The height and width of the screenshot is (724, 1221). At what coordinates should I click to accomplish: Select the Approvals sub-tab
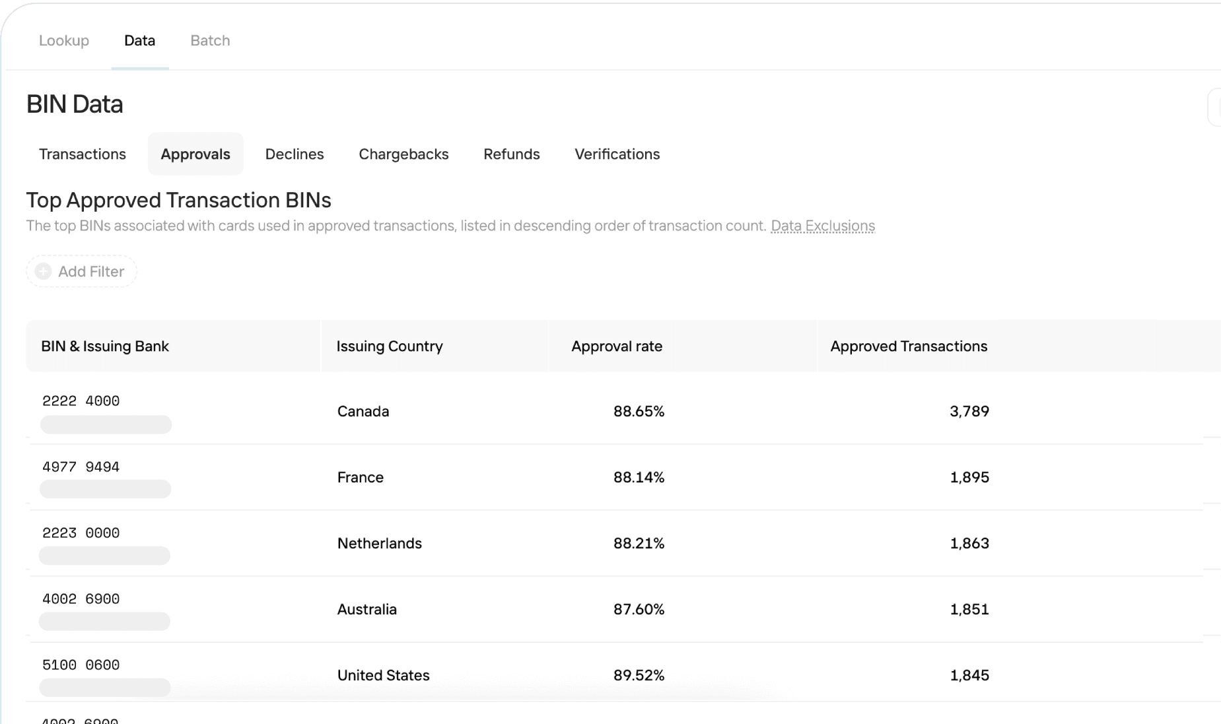(x=195, y=154)
